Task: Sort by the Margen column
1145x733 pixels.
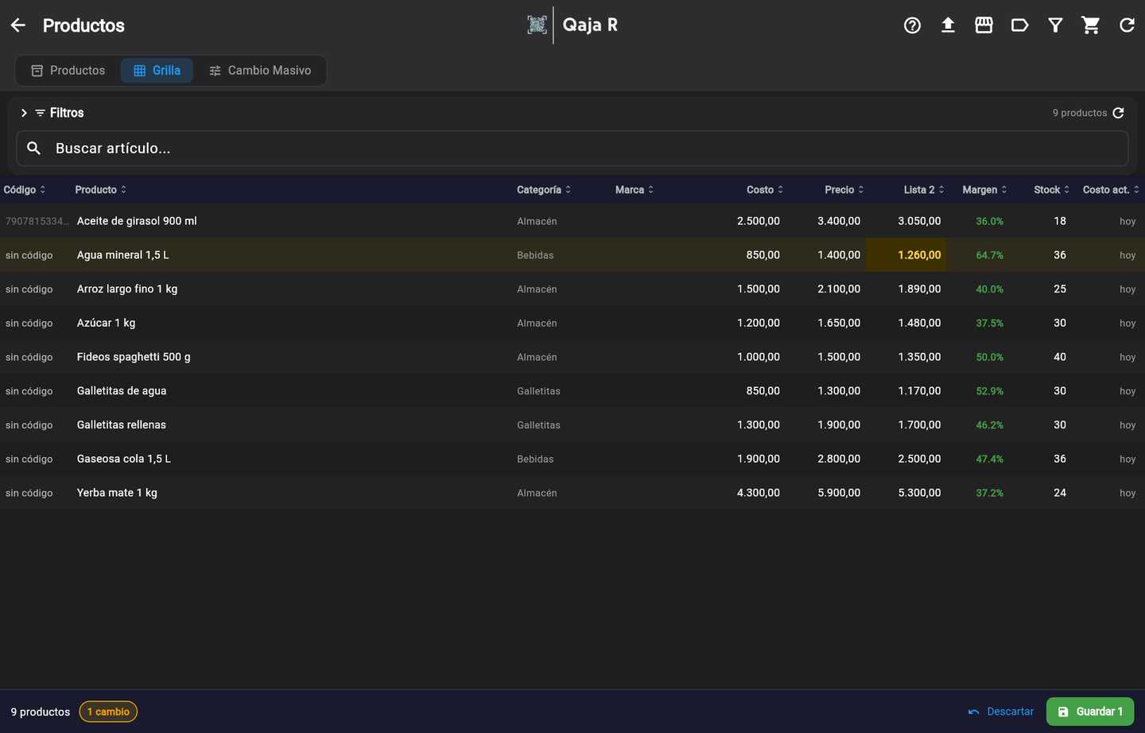Action: [x=984, y=190]
